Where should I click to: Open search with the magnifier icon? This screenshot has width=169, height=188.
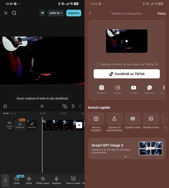[14, 13]
